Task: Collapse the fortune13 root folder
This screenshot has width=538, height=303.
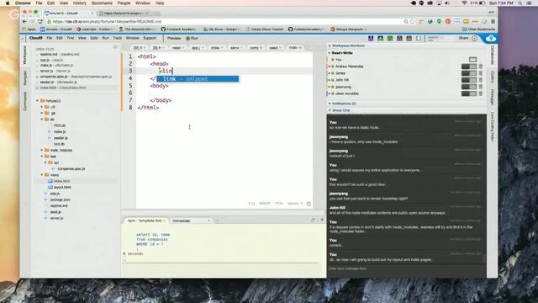Action: click(37, 101)
